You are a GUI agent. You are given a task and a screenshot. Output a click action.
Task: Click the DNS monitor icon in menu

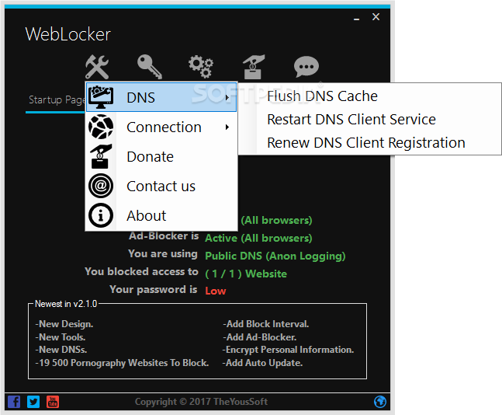[x=101, y=97]
